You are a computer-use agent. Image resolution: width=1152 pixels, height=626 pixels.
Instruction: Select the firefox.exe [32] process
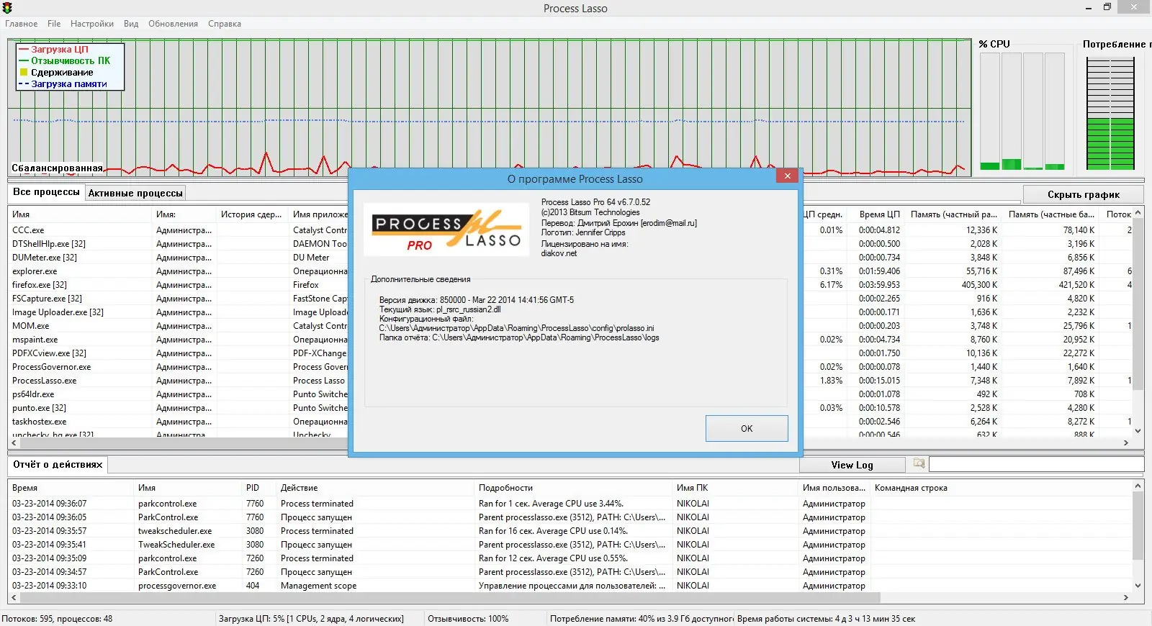pyautogui.click(x=40, y=285)
